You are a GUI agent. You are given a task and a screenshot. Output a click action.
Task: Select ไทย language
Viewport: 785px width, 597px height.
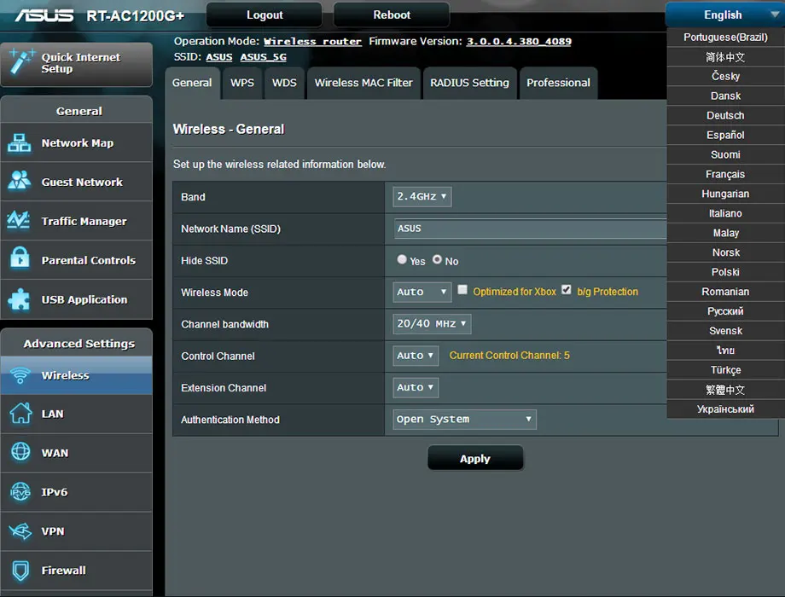725,351
